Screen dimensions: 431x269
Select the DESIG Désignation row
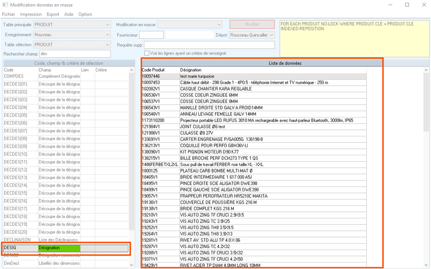[66, 248]
